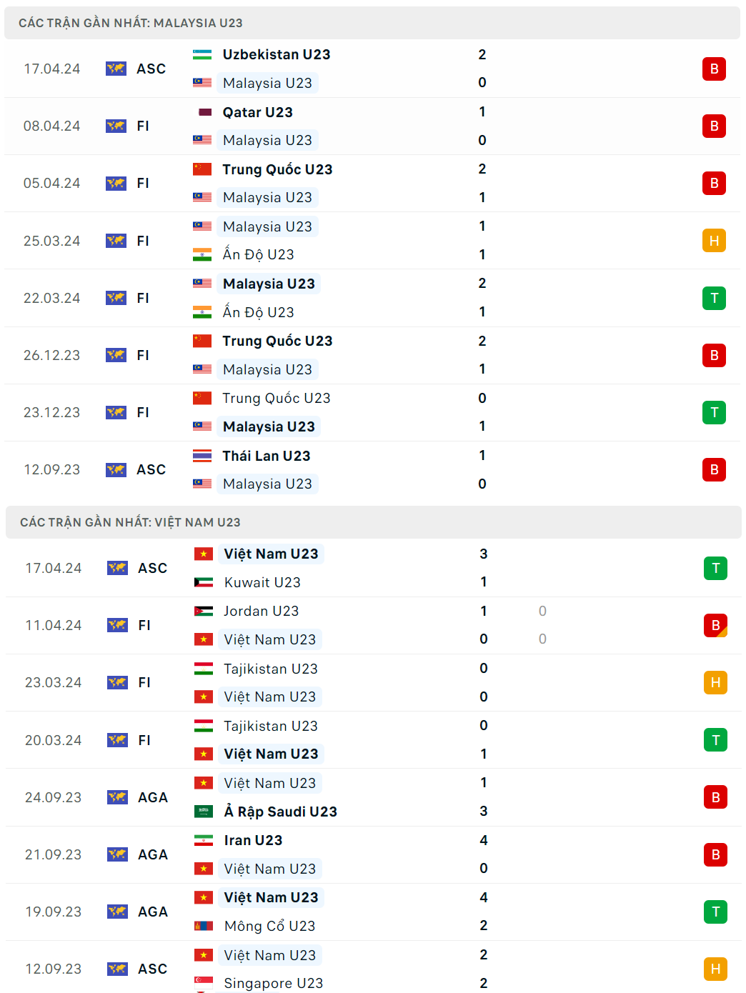The image size is (746, 993).
Task: Click the red B badge on the Jordan match
Action: [x=714, y=625]
